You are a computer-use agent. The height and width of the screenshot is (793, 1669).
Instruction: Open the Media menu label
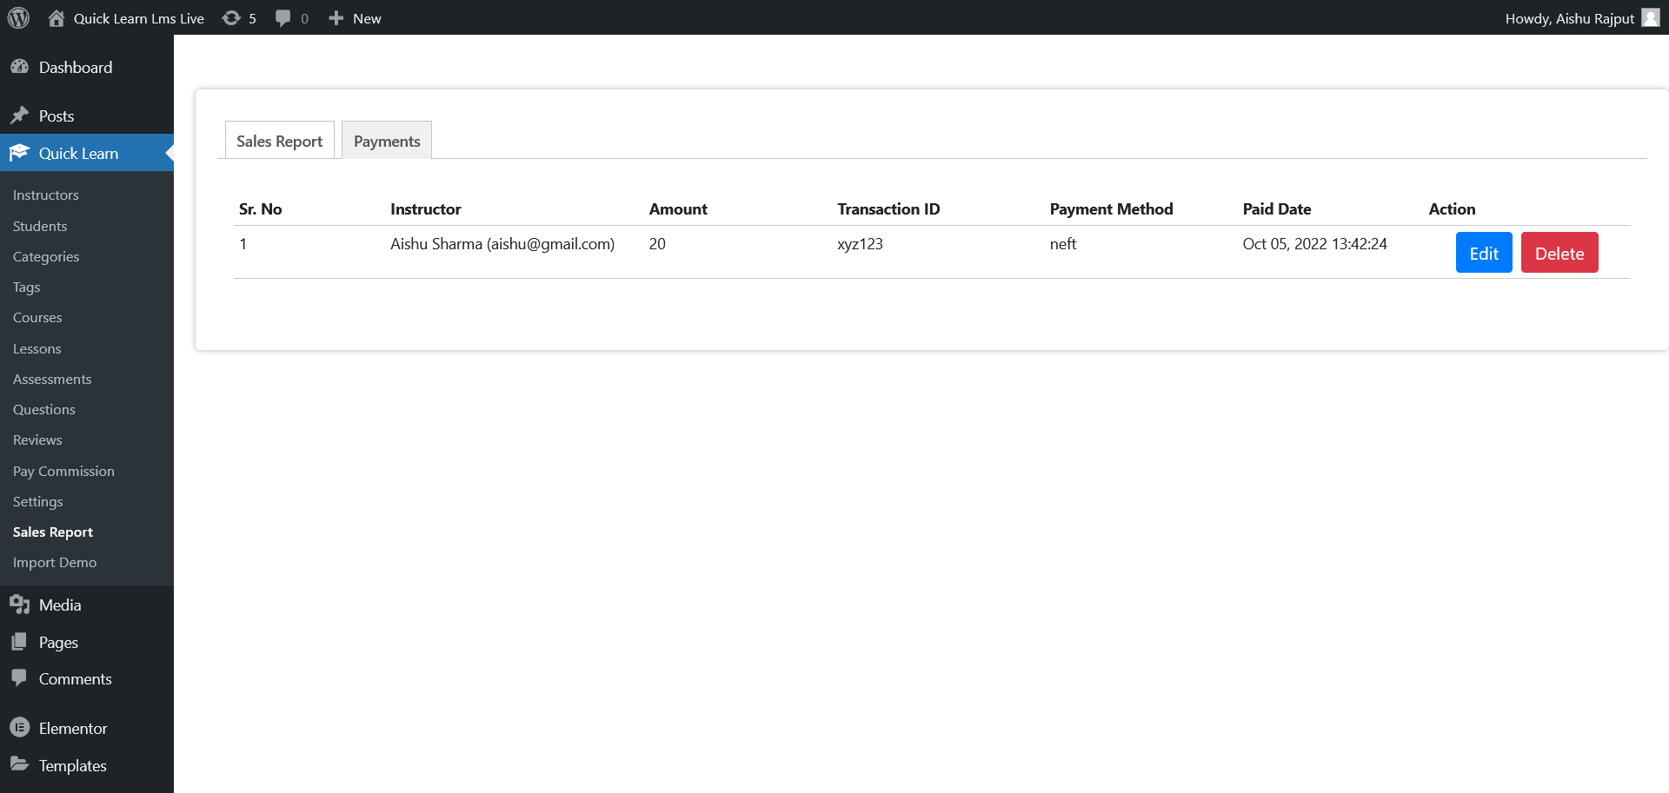[x=60, y=605]
